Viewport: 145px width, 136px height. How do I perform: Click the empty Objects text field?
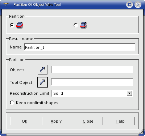tap(92, 69)
